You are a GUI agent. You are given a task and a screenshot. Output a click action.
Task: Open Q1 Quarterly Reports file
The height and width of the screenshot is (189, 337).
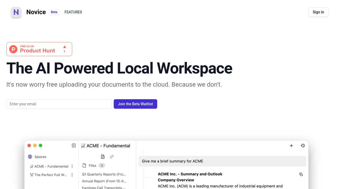click(x=104, y=174)
